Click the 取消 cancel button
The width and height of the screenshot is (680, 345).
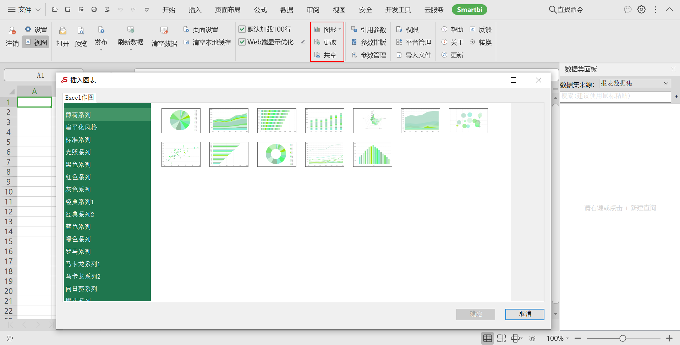point(525,314)
